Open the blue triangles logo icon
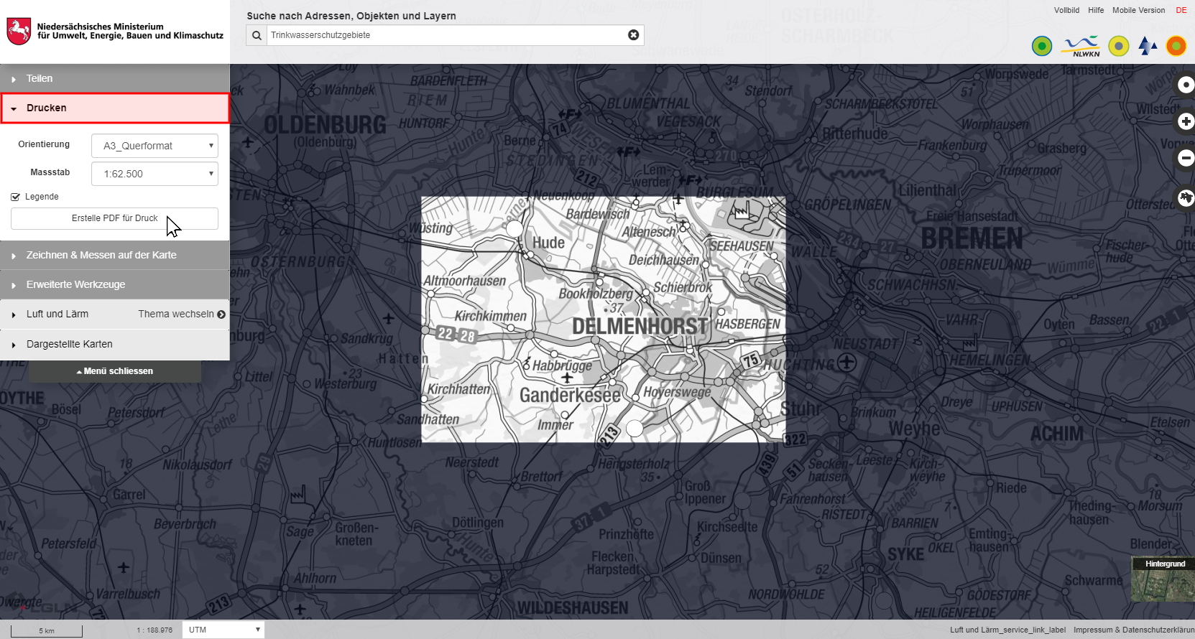The height and width of the screenshot is (639, 1195). coord(1148,46)
